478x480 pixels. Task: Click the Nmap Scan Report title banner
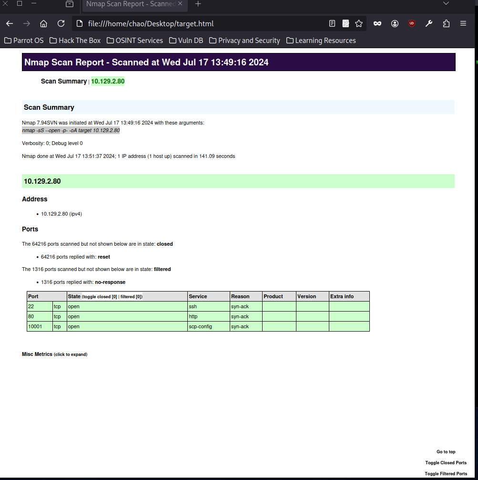[x=239, y=62]
